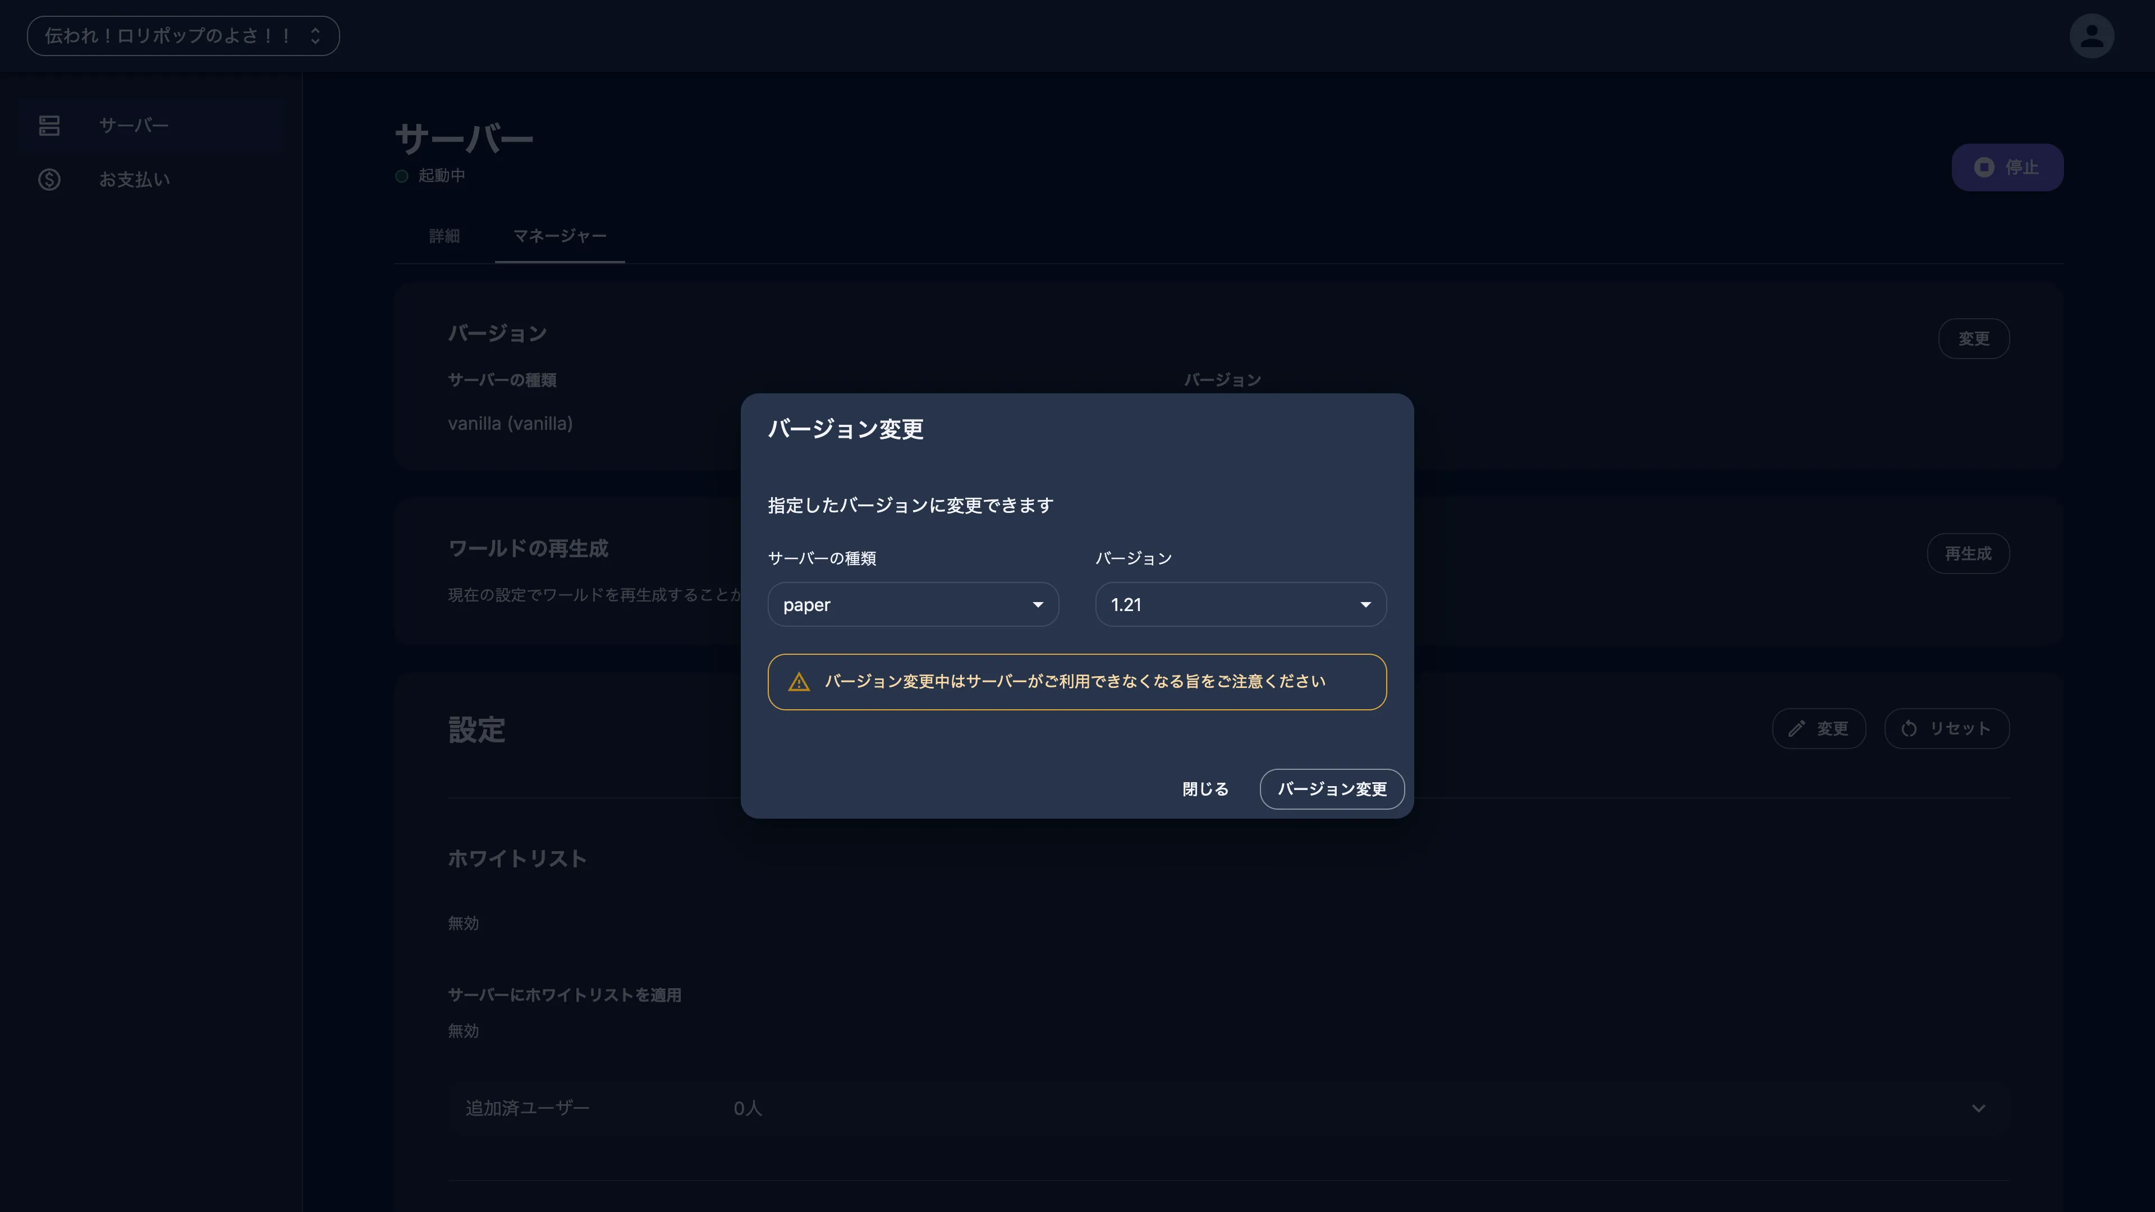Click 指定したバージョンに変更できます text

point(910,505)
